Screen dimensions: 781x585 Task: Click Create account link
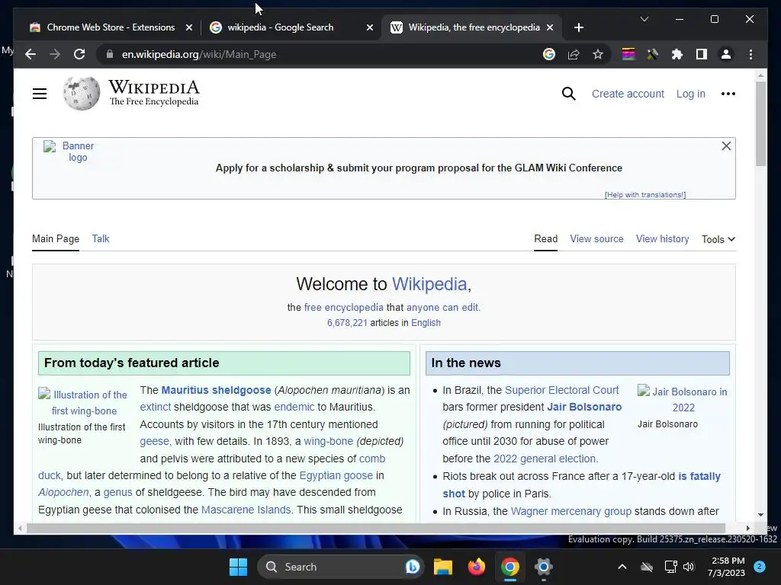[x=628, y=94]
